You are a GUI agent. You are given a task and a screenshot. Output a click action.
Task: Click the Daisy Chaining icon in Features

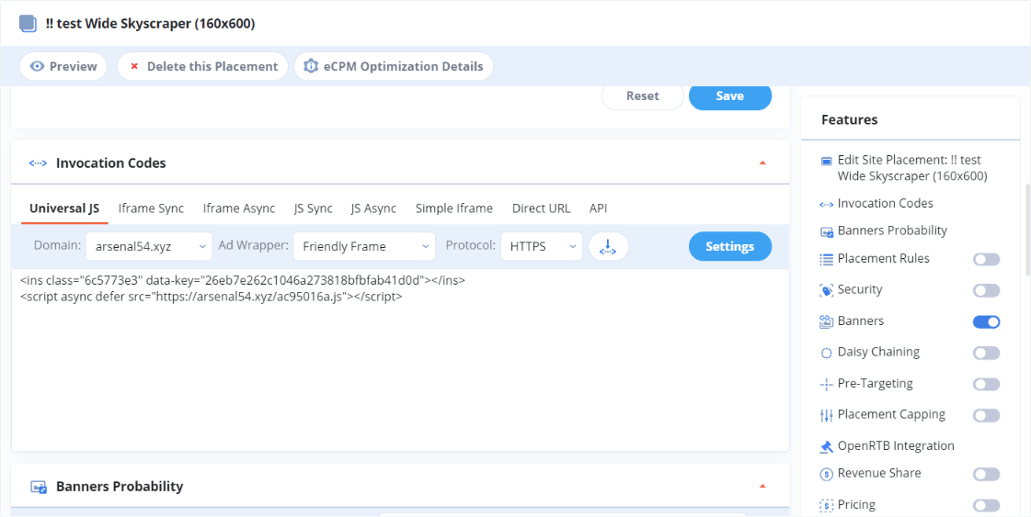(826, 353)
